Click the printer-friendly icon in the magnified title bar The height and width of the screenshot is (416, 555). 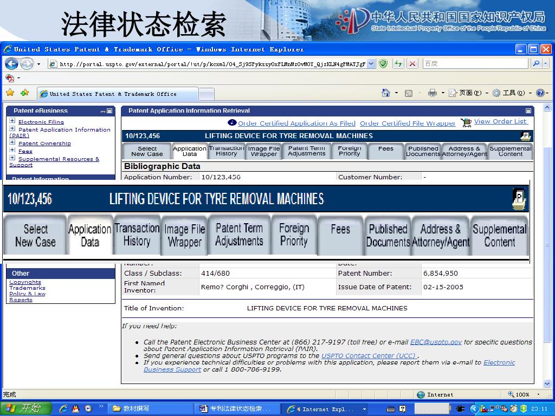pyautogui.click(x=519, y=198)
